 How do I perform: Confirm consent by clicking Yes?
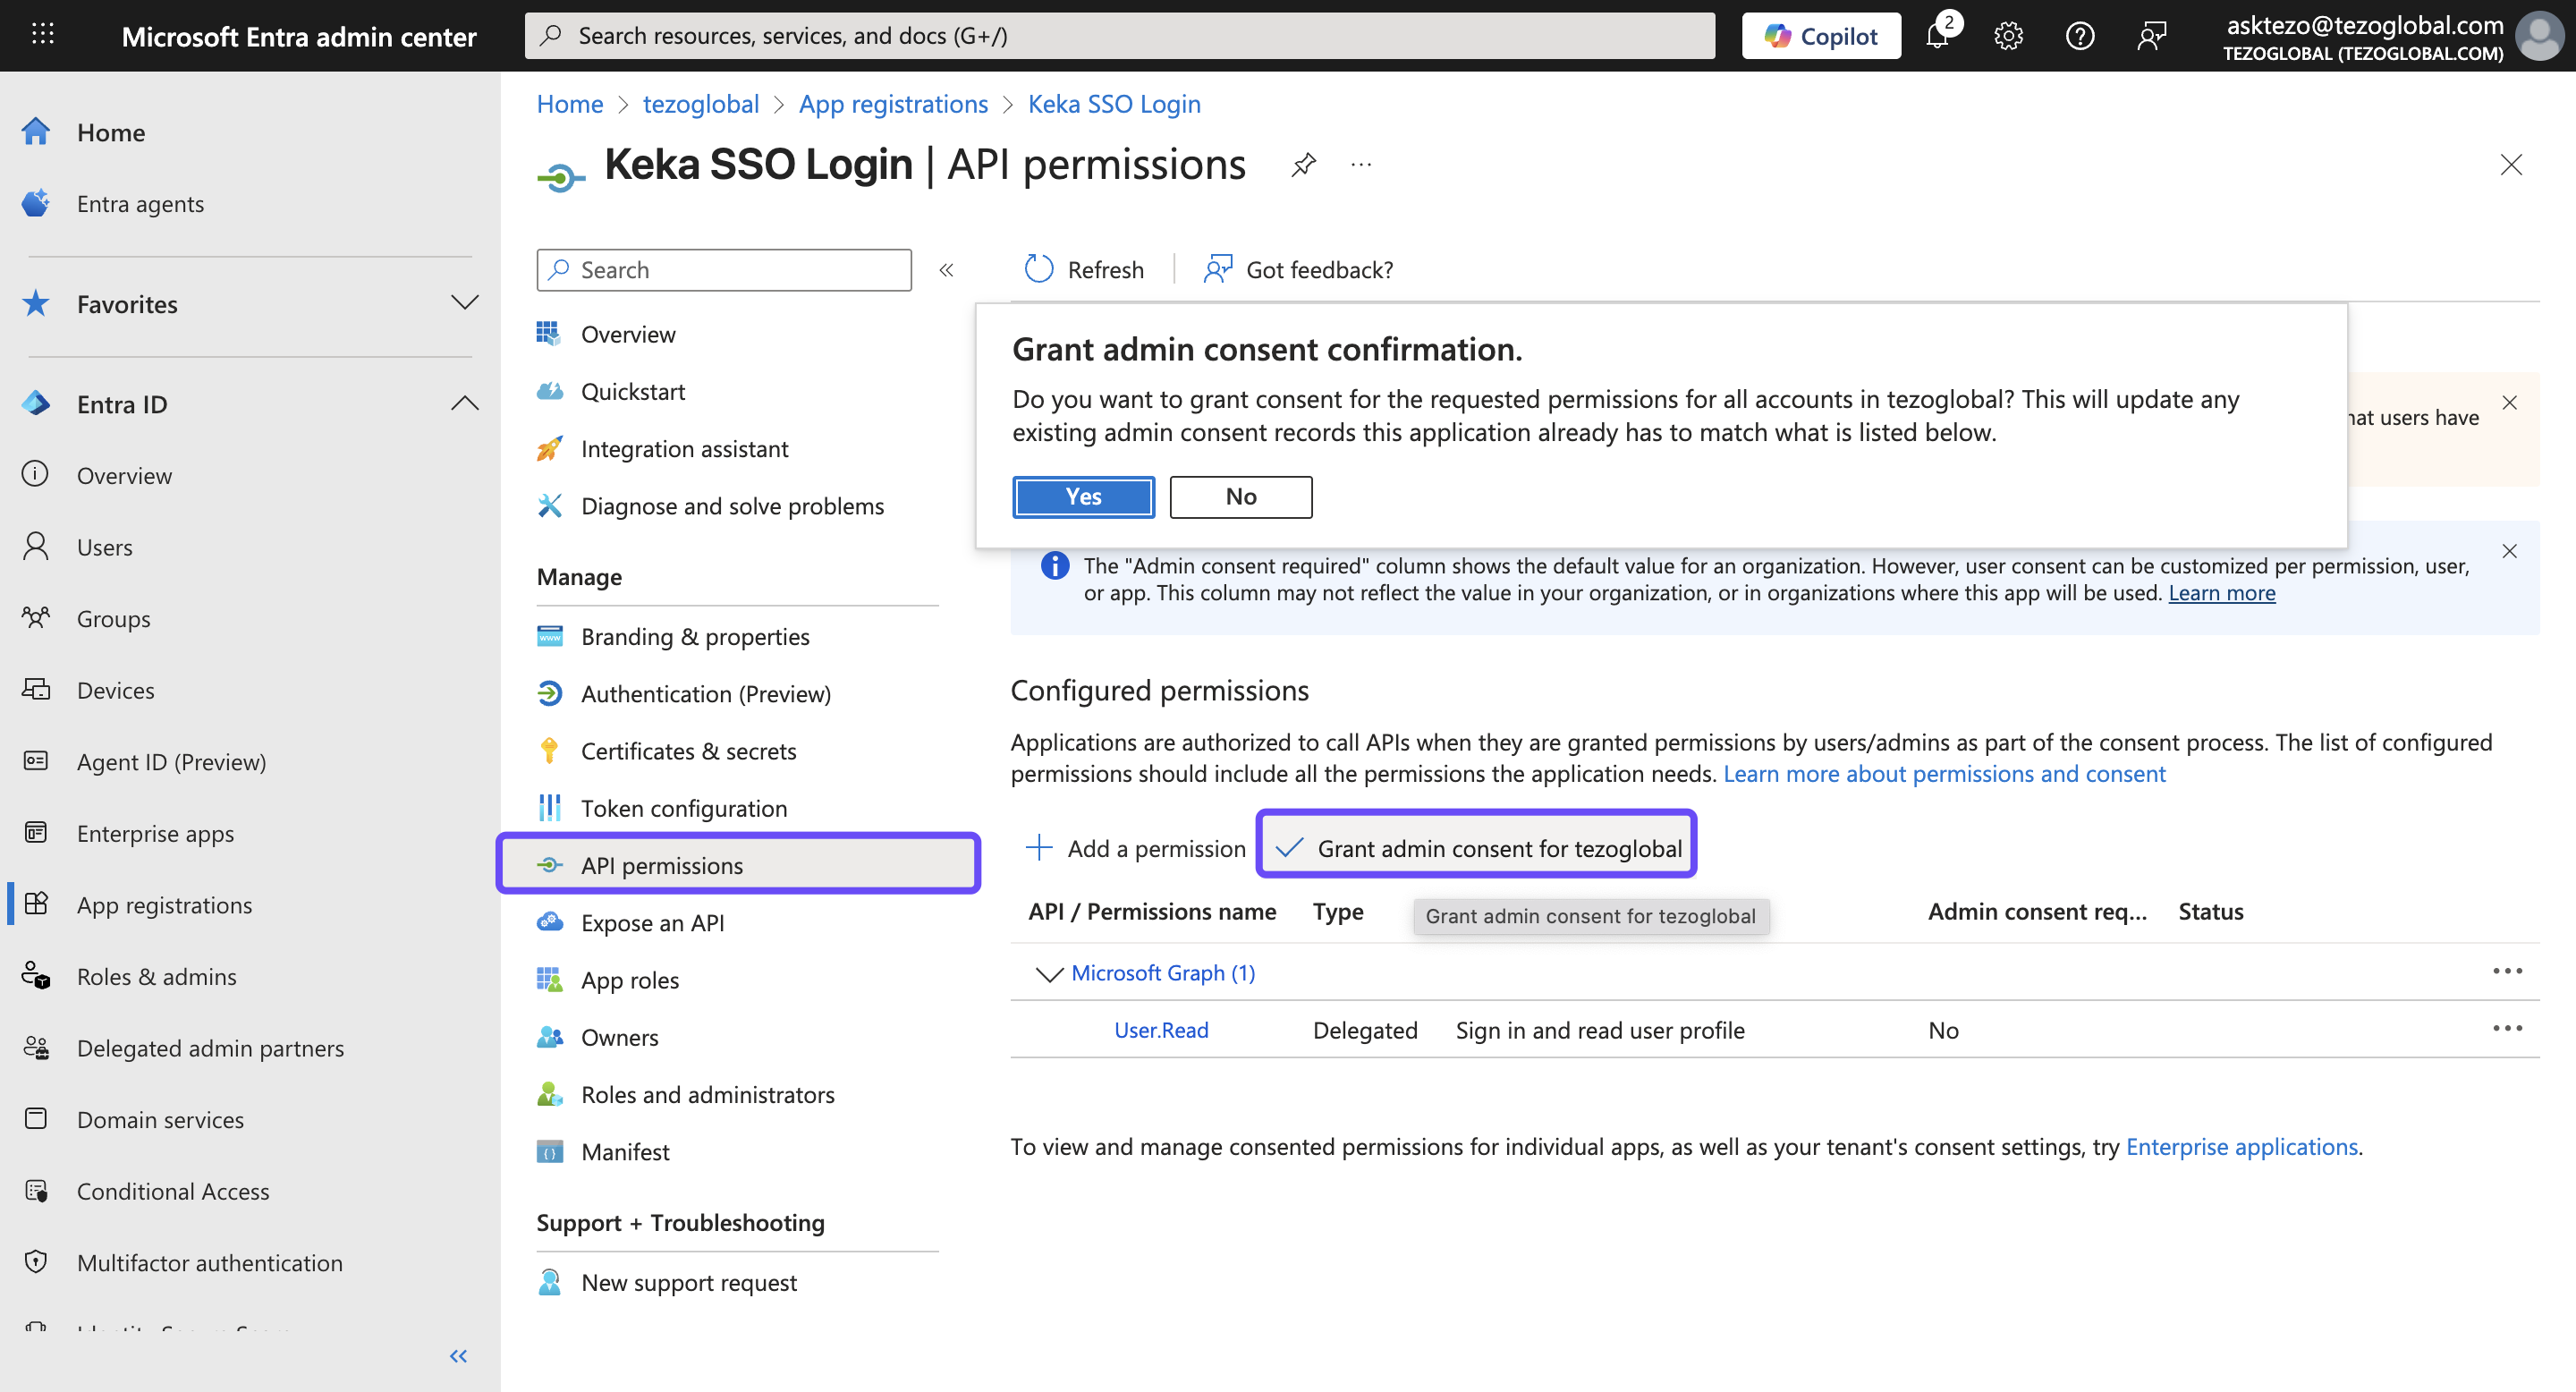coord(1083,497)
